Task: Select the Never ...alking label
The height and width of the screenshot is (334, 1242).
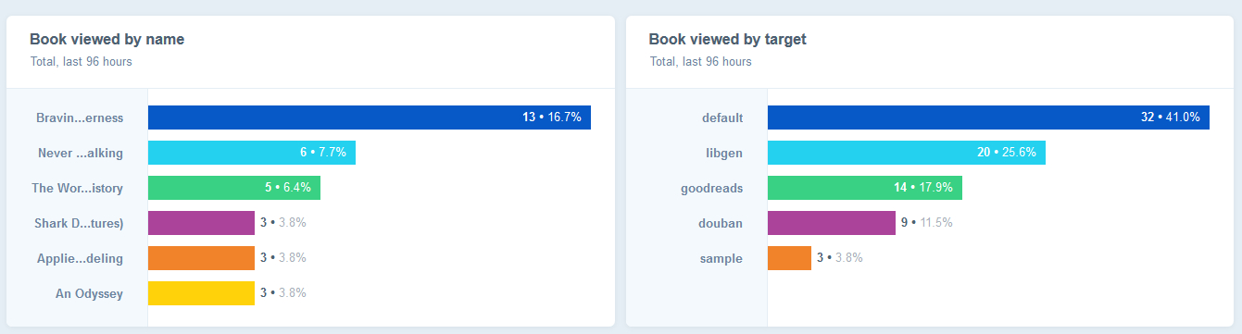Action: coord(81,154)
